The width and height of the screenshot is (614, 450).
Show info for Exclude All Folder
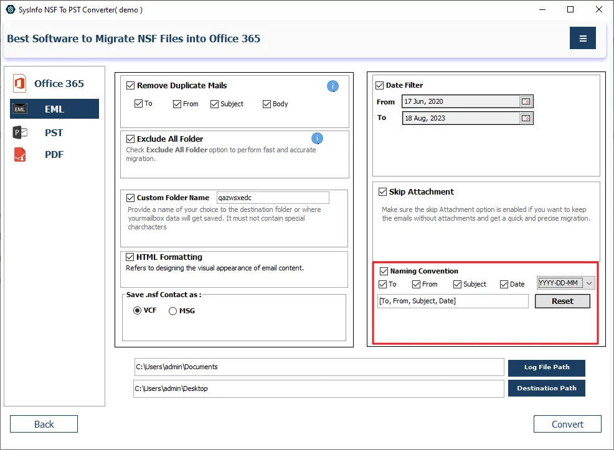[317, 139]
